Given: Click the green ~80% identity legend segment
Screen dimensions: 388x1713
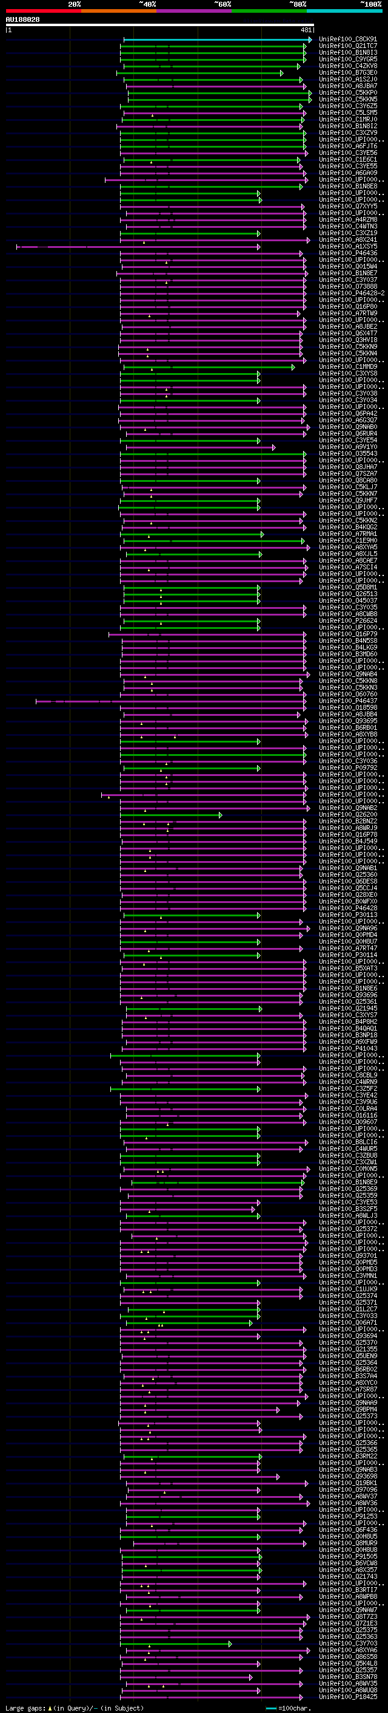Looking at the screenshot, I should (269, 11).
